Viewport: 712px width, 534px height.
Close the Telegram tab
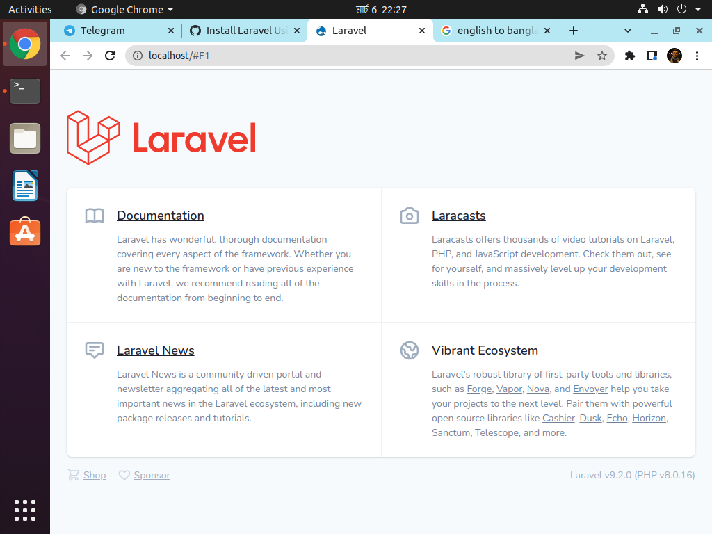click(171, 31)
